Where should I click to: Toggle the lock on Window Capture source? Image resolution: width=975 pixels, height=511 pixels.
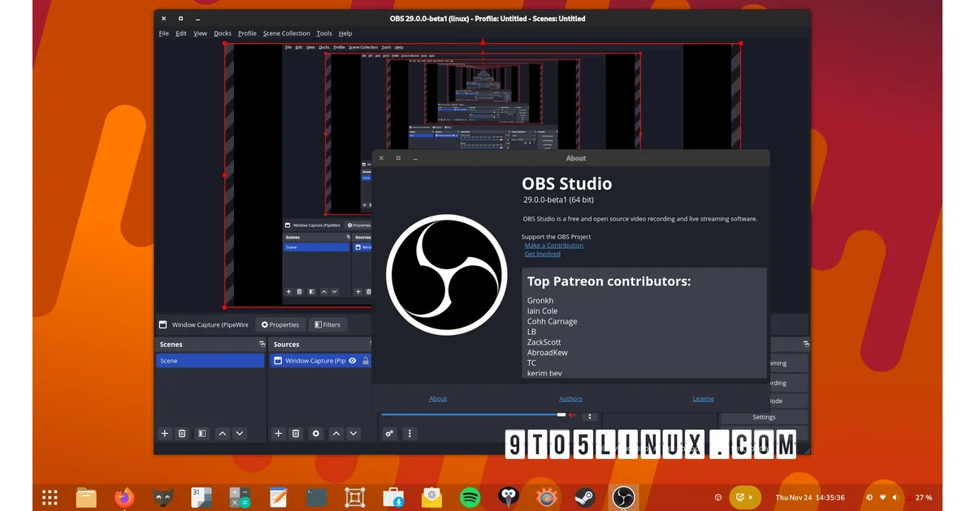coord(366,360)
